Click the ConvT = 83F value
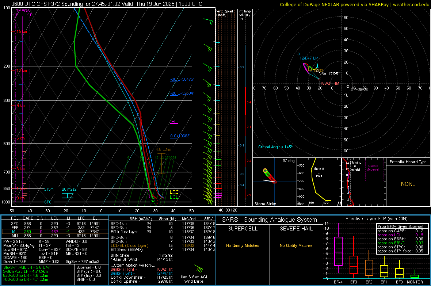Image resolution: width=431 pixels, height=286 pixels. tap(50, 249)
